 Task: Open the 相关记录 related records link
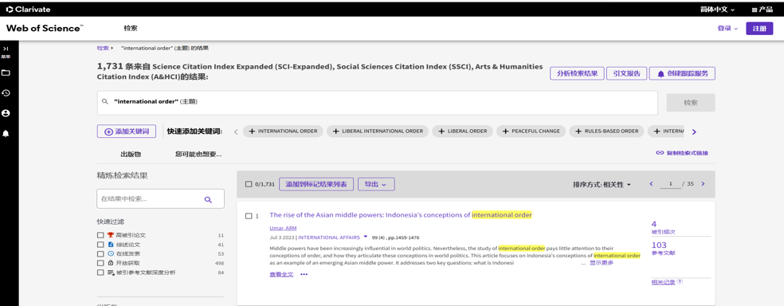pyautogui.click(x=664, y=283)
